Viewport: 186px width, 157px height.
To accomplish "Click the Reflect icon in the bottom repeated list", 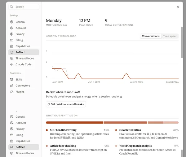I will [x=11, y=147].
